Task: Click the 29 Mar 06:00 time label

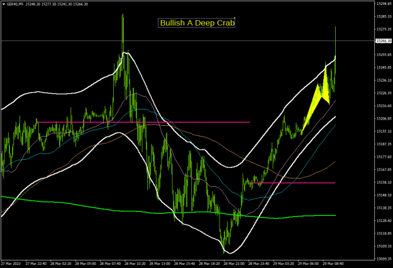Action: click(x=308, y=264)
